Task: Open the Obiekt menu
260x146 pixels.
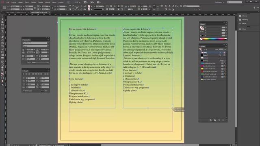Action: (x=33, y=2)
